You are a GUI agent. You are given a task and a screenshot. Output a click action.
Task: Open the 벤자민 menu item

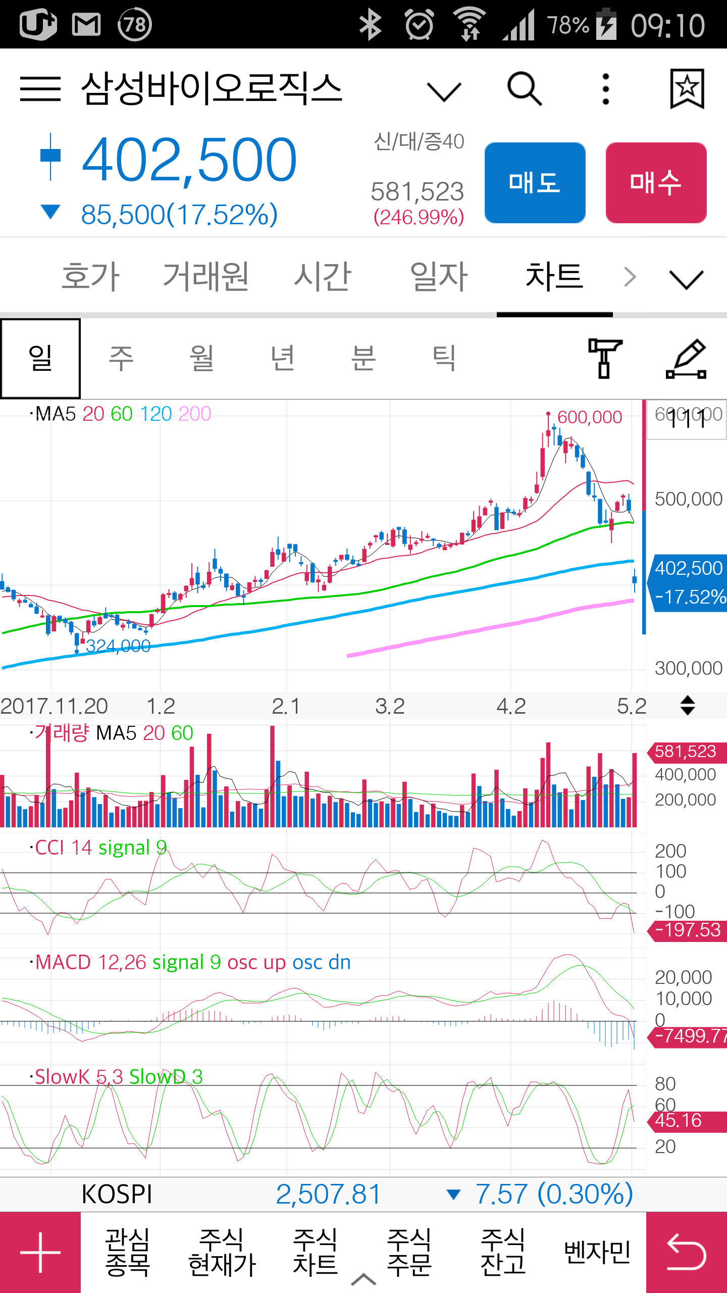[597, 1252]
